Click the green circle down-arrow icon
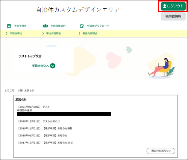 coord(53,66)
